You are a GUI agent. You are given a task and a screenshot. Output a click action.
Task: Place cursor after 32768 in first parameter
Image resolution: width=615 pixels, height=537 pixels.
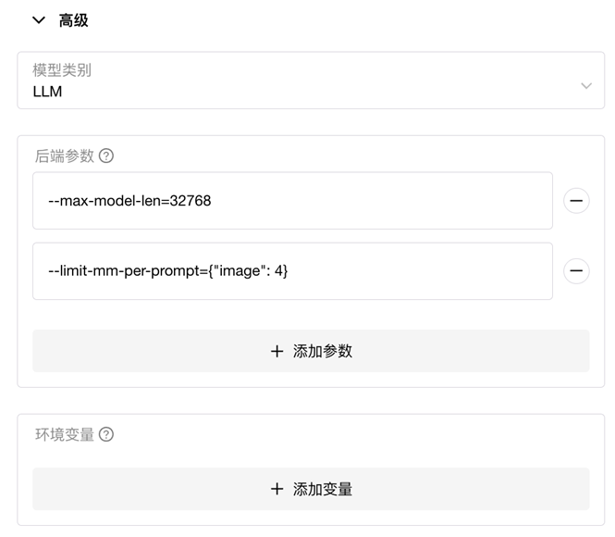(212, 201)
